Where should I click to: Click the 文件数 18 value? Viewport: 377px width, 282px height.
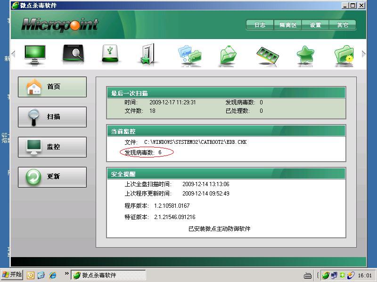point(152,111)
